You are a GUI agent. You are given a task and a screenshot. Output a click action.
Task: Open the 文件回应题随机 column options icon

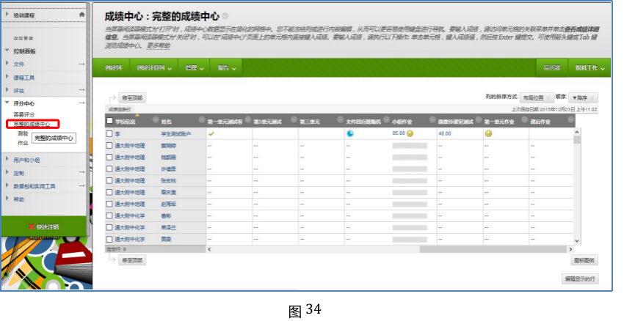point(387,120)
